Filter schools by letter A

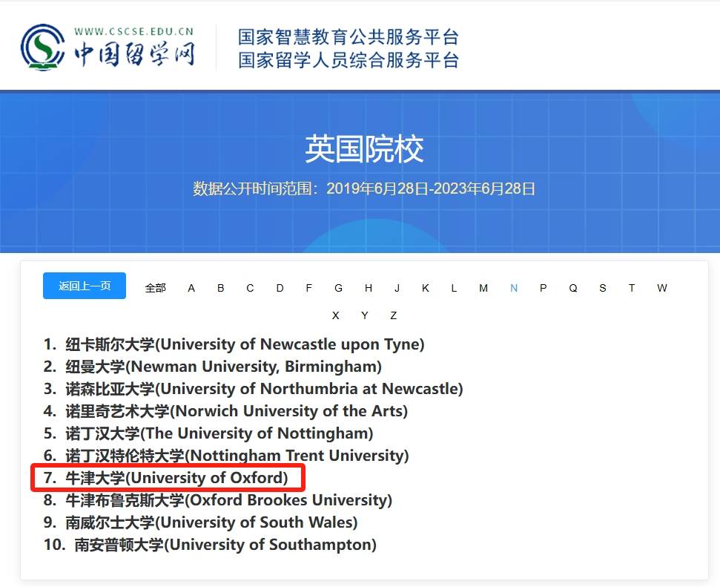point(191,288)
